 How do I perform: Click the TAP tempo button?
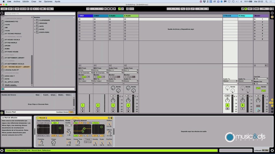pos(17,9)
